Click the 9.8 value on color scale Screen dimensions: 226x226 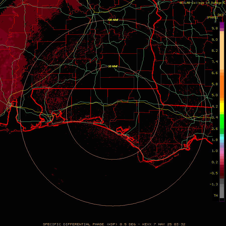pos(215,28)
